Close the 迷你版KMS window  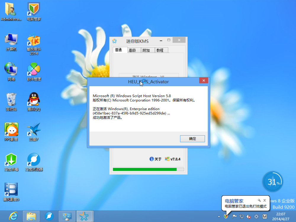point(179,40)
